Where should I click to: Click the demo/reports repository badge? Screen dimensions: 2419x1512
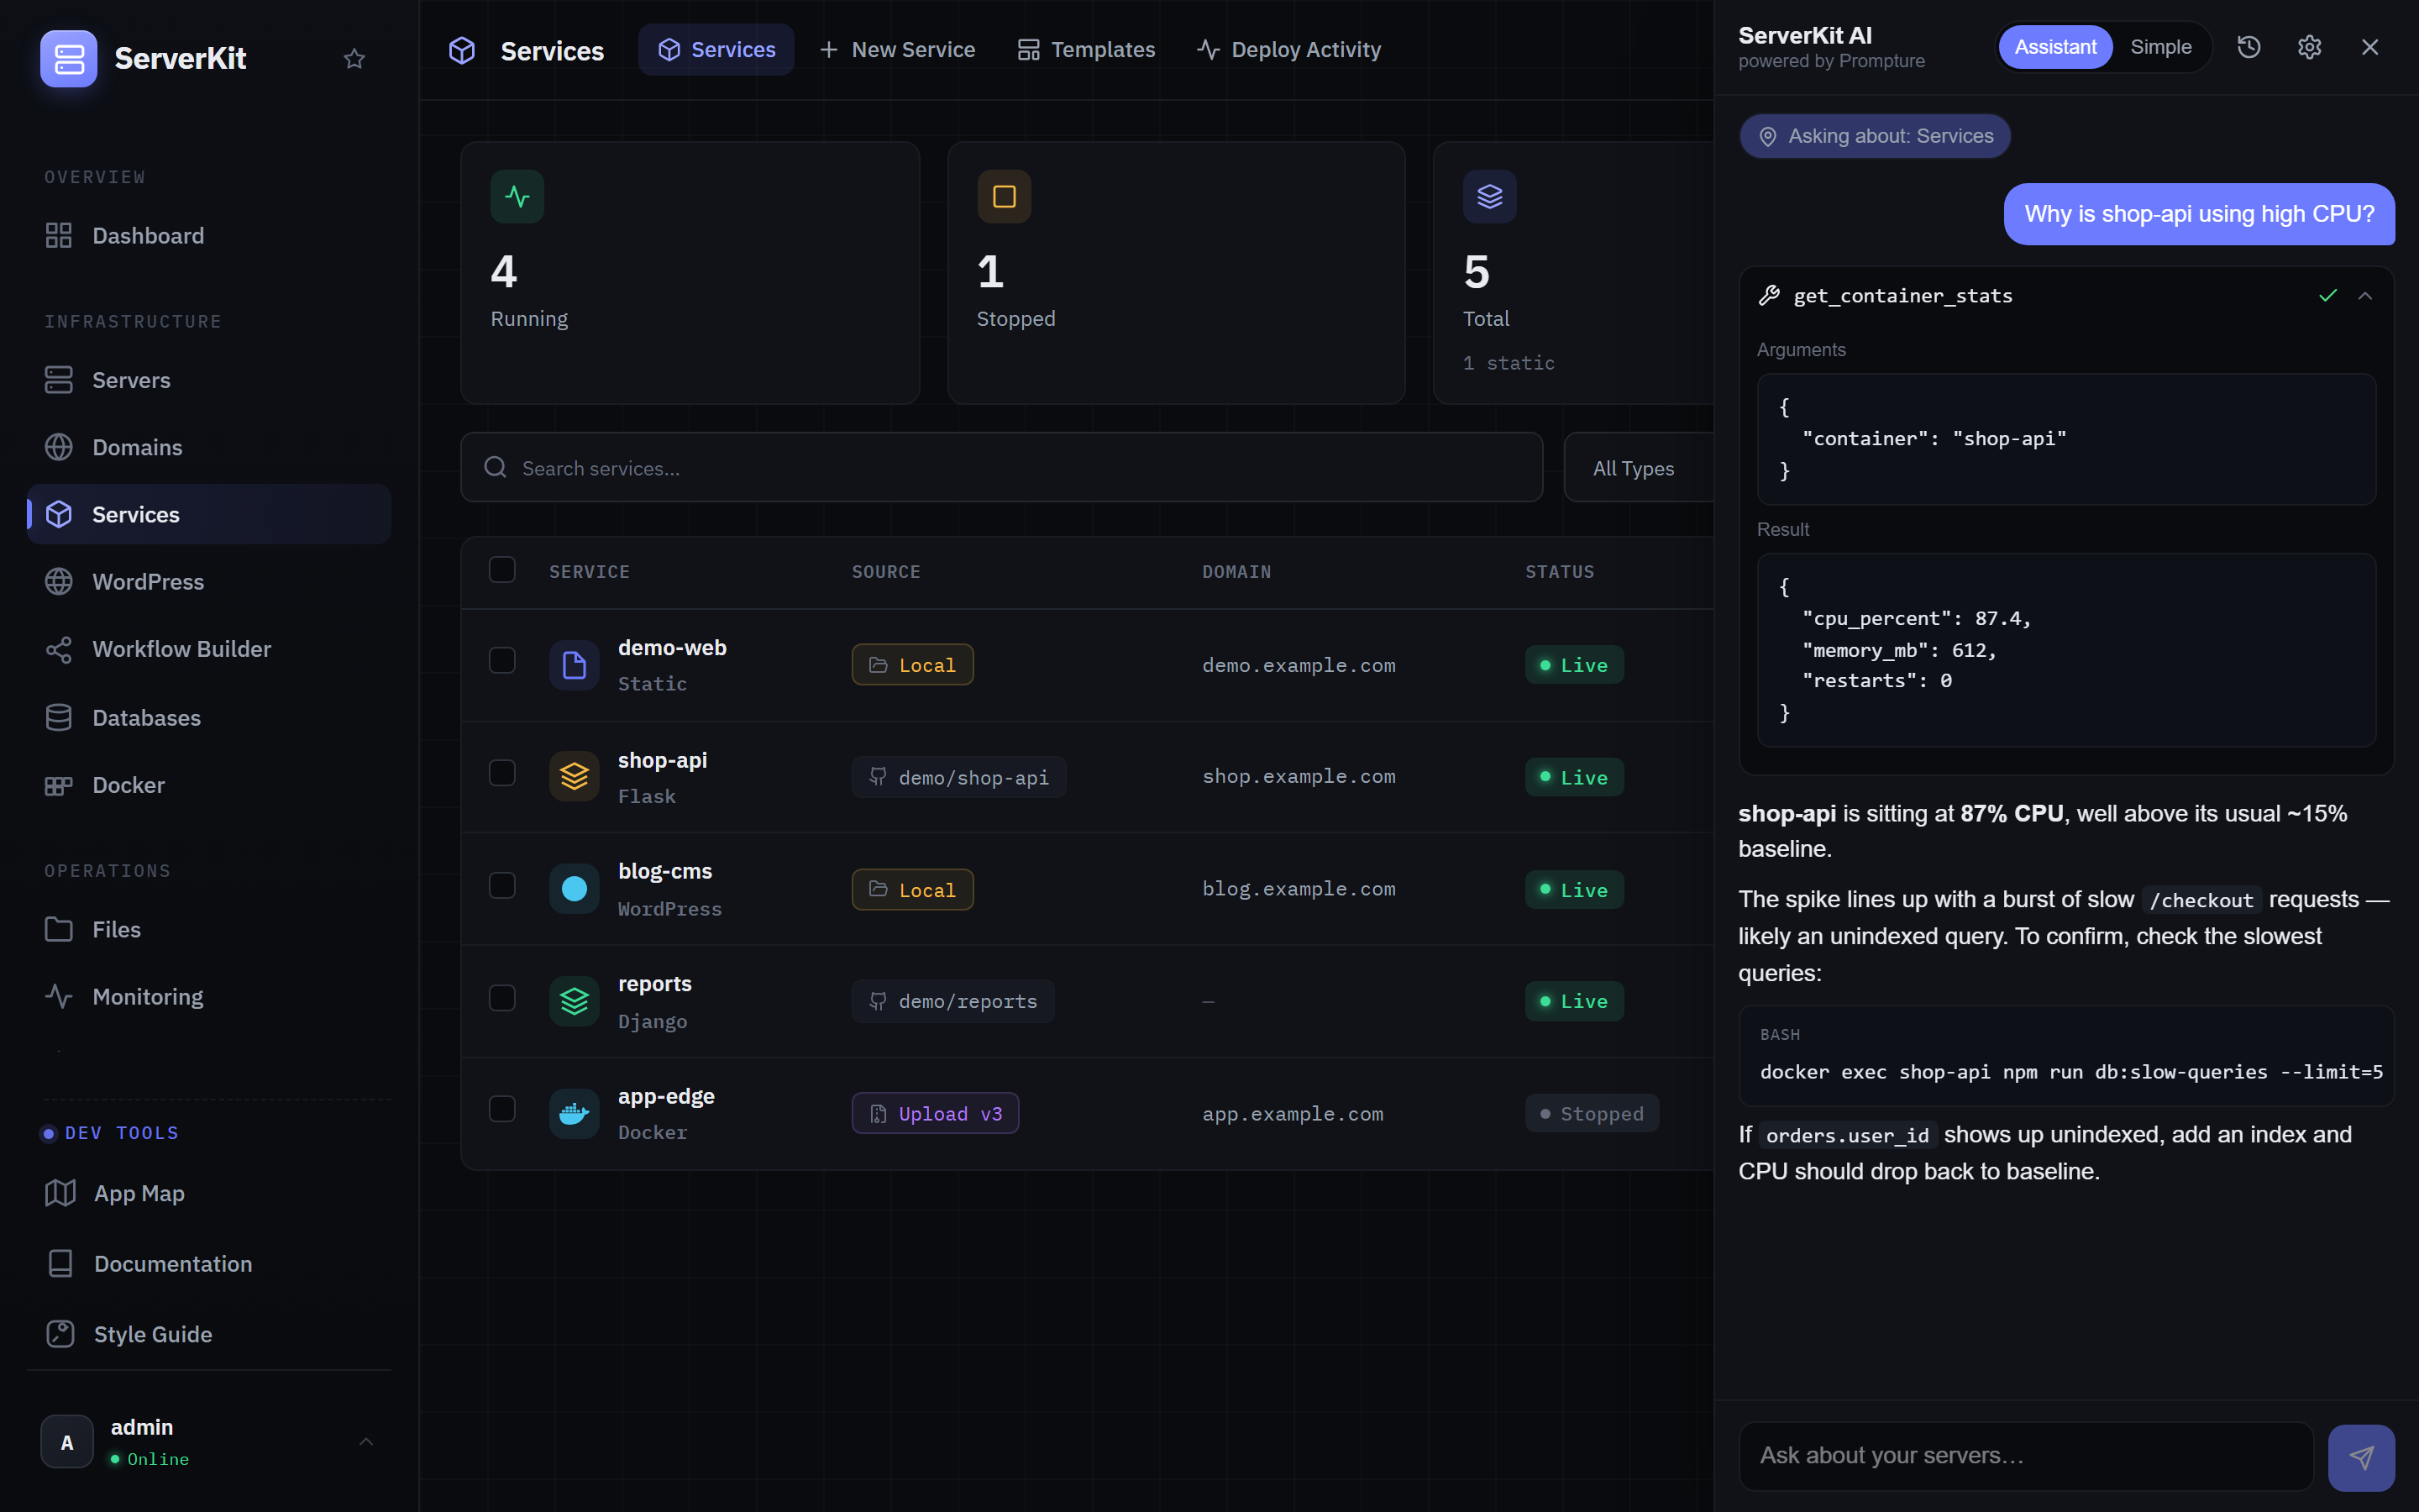[x=952, y=1001]
